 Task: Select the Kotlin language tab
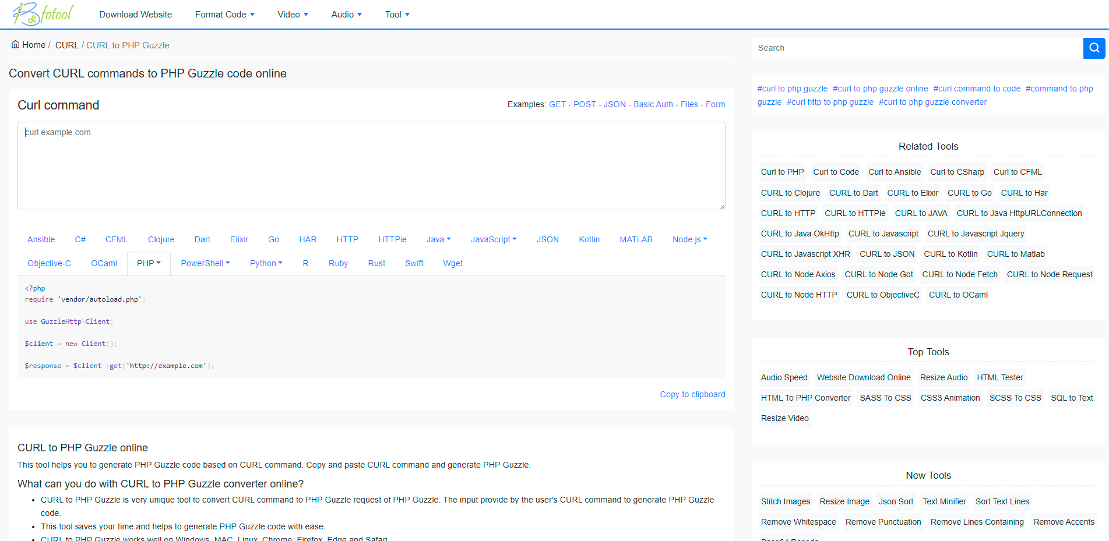(x=589, y=239)
